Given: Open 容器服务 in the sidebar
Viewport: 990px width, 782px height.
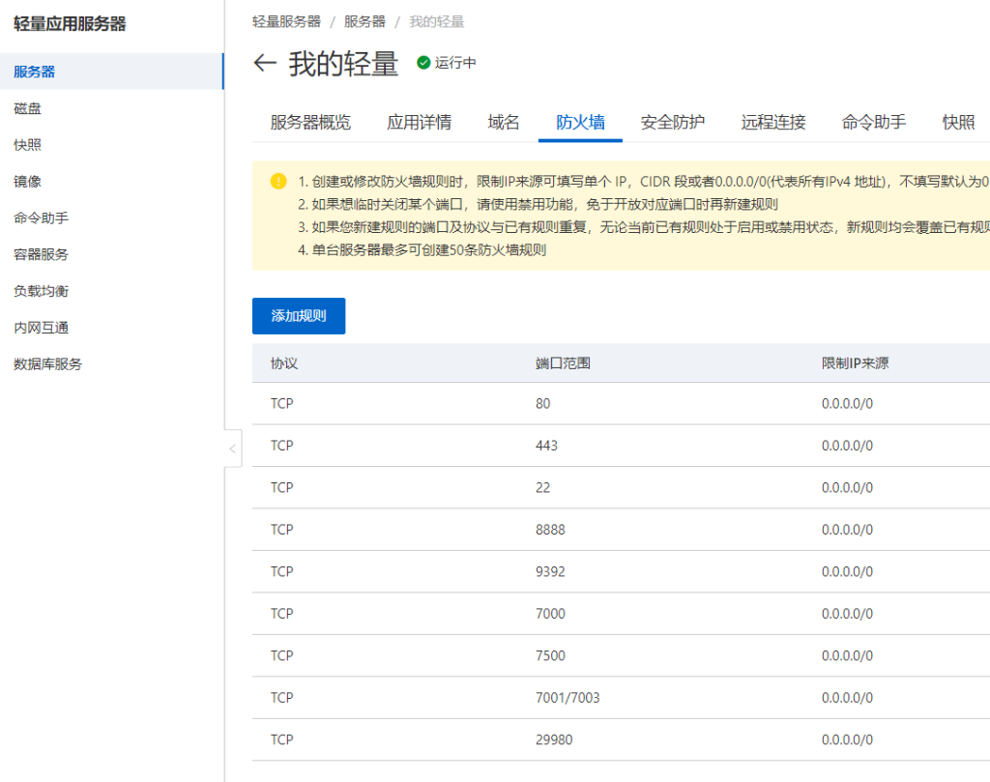Looking at the screenshot, I should [x=41, y=254].
